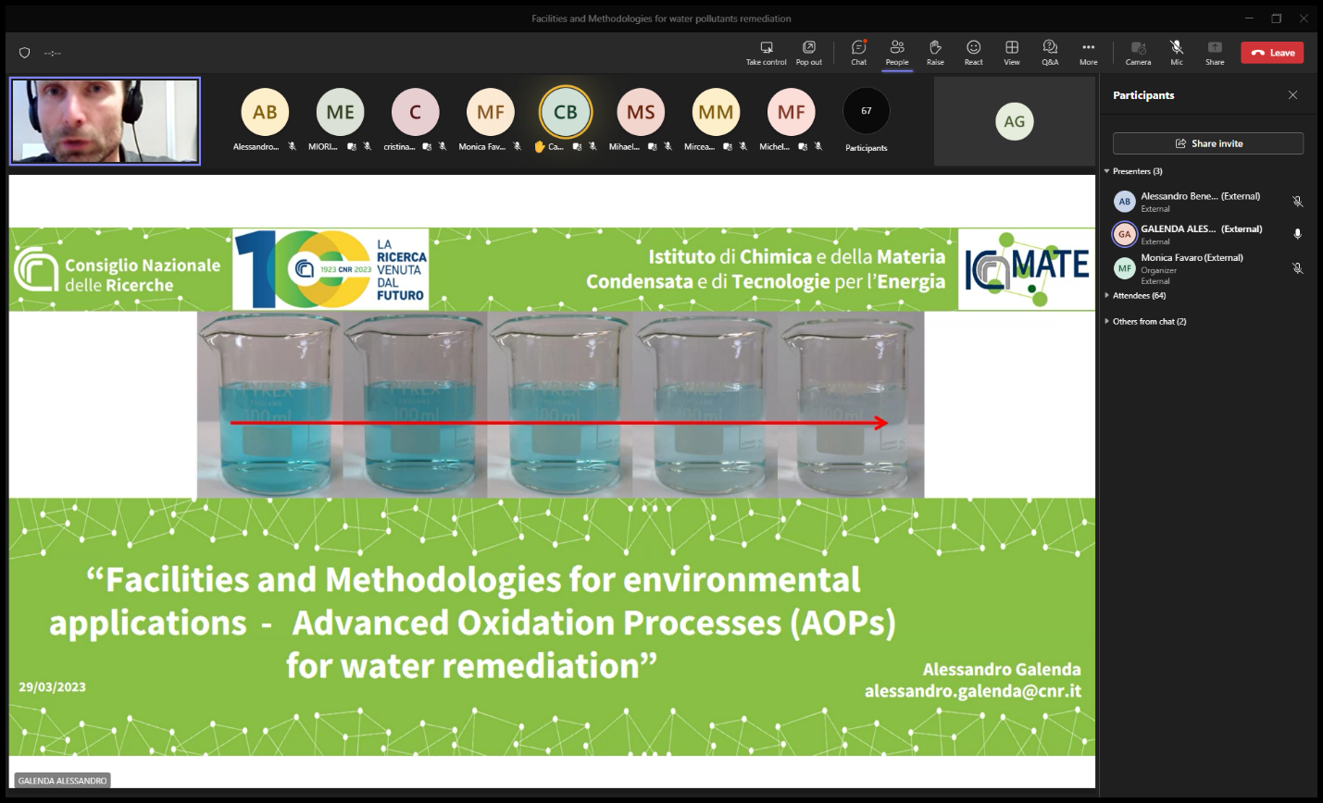Image resolution: width=1323 pixels, height=803 pixels.
Task: Click the Take control icon
Action: click(x=766, y=53)
